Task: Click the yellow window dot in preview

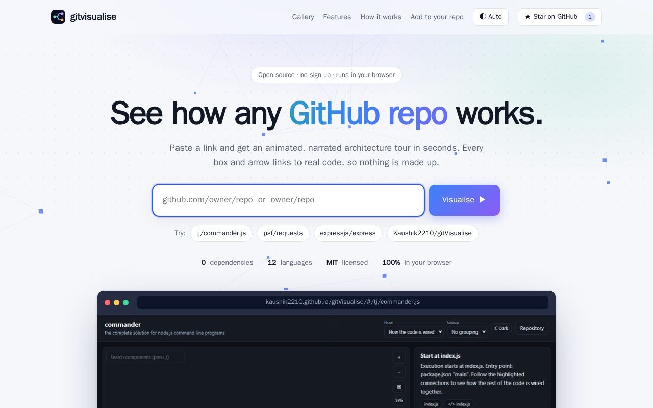Action: 117,302
